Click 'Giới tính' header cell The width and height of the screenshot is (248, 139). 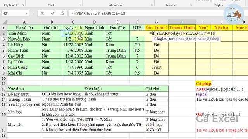(x=52, y=27)
